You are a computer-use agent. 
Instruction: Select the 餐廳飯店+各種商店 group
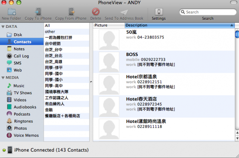[x=66, y=116]
